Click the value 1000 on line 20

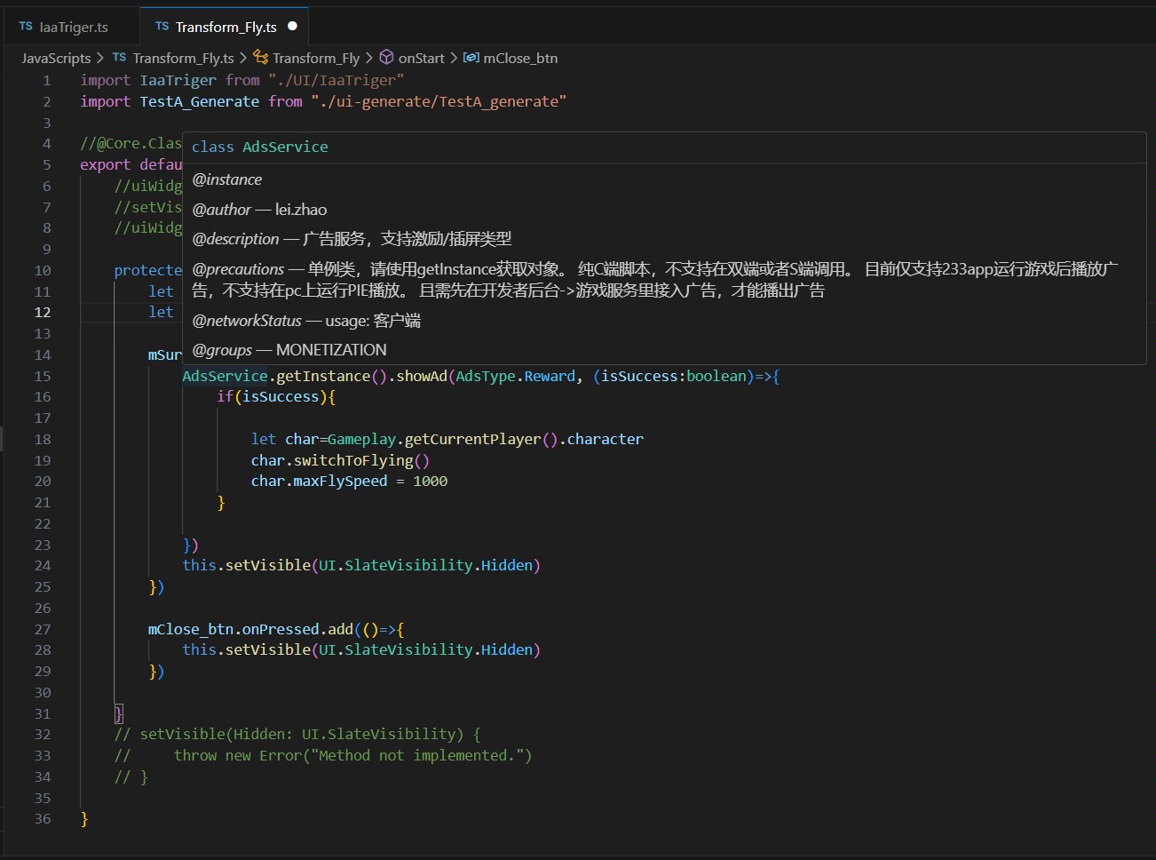click(x=431, y=481)
